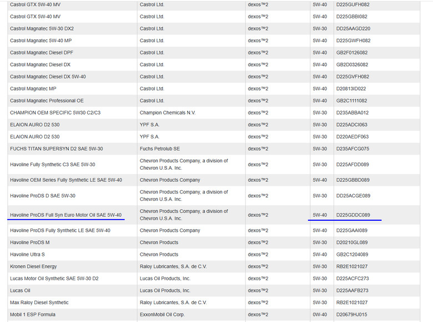Viewport: 433px width, 322px height.
Task: Click YPF S.A. in the D225ADCI063 row
Action: coord(149,125)
